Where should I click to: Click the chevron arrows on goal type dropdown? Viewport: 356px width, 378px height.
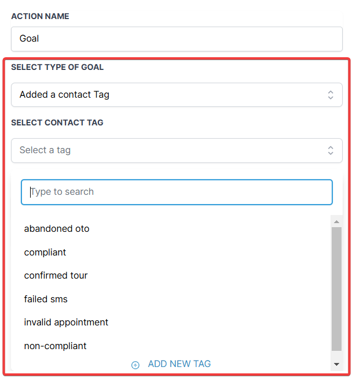[331, 95]
